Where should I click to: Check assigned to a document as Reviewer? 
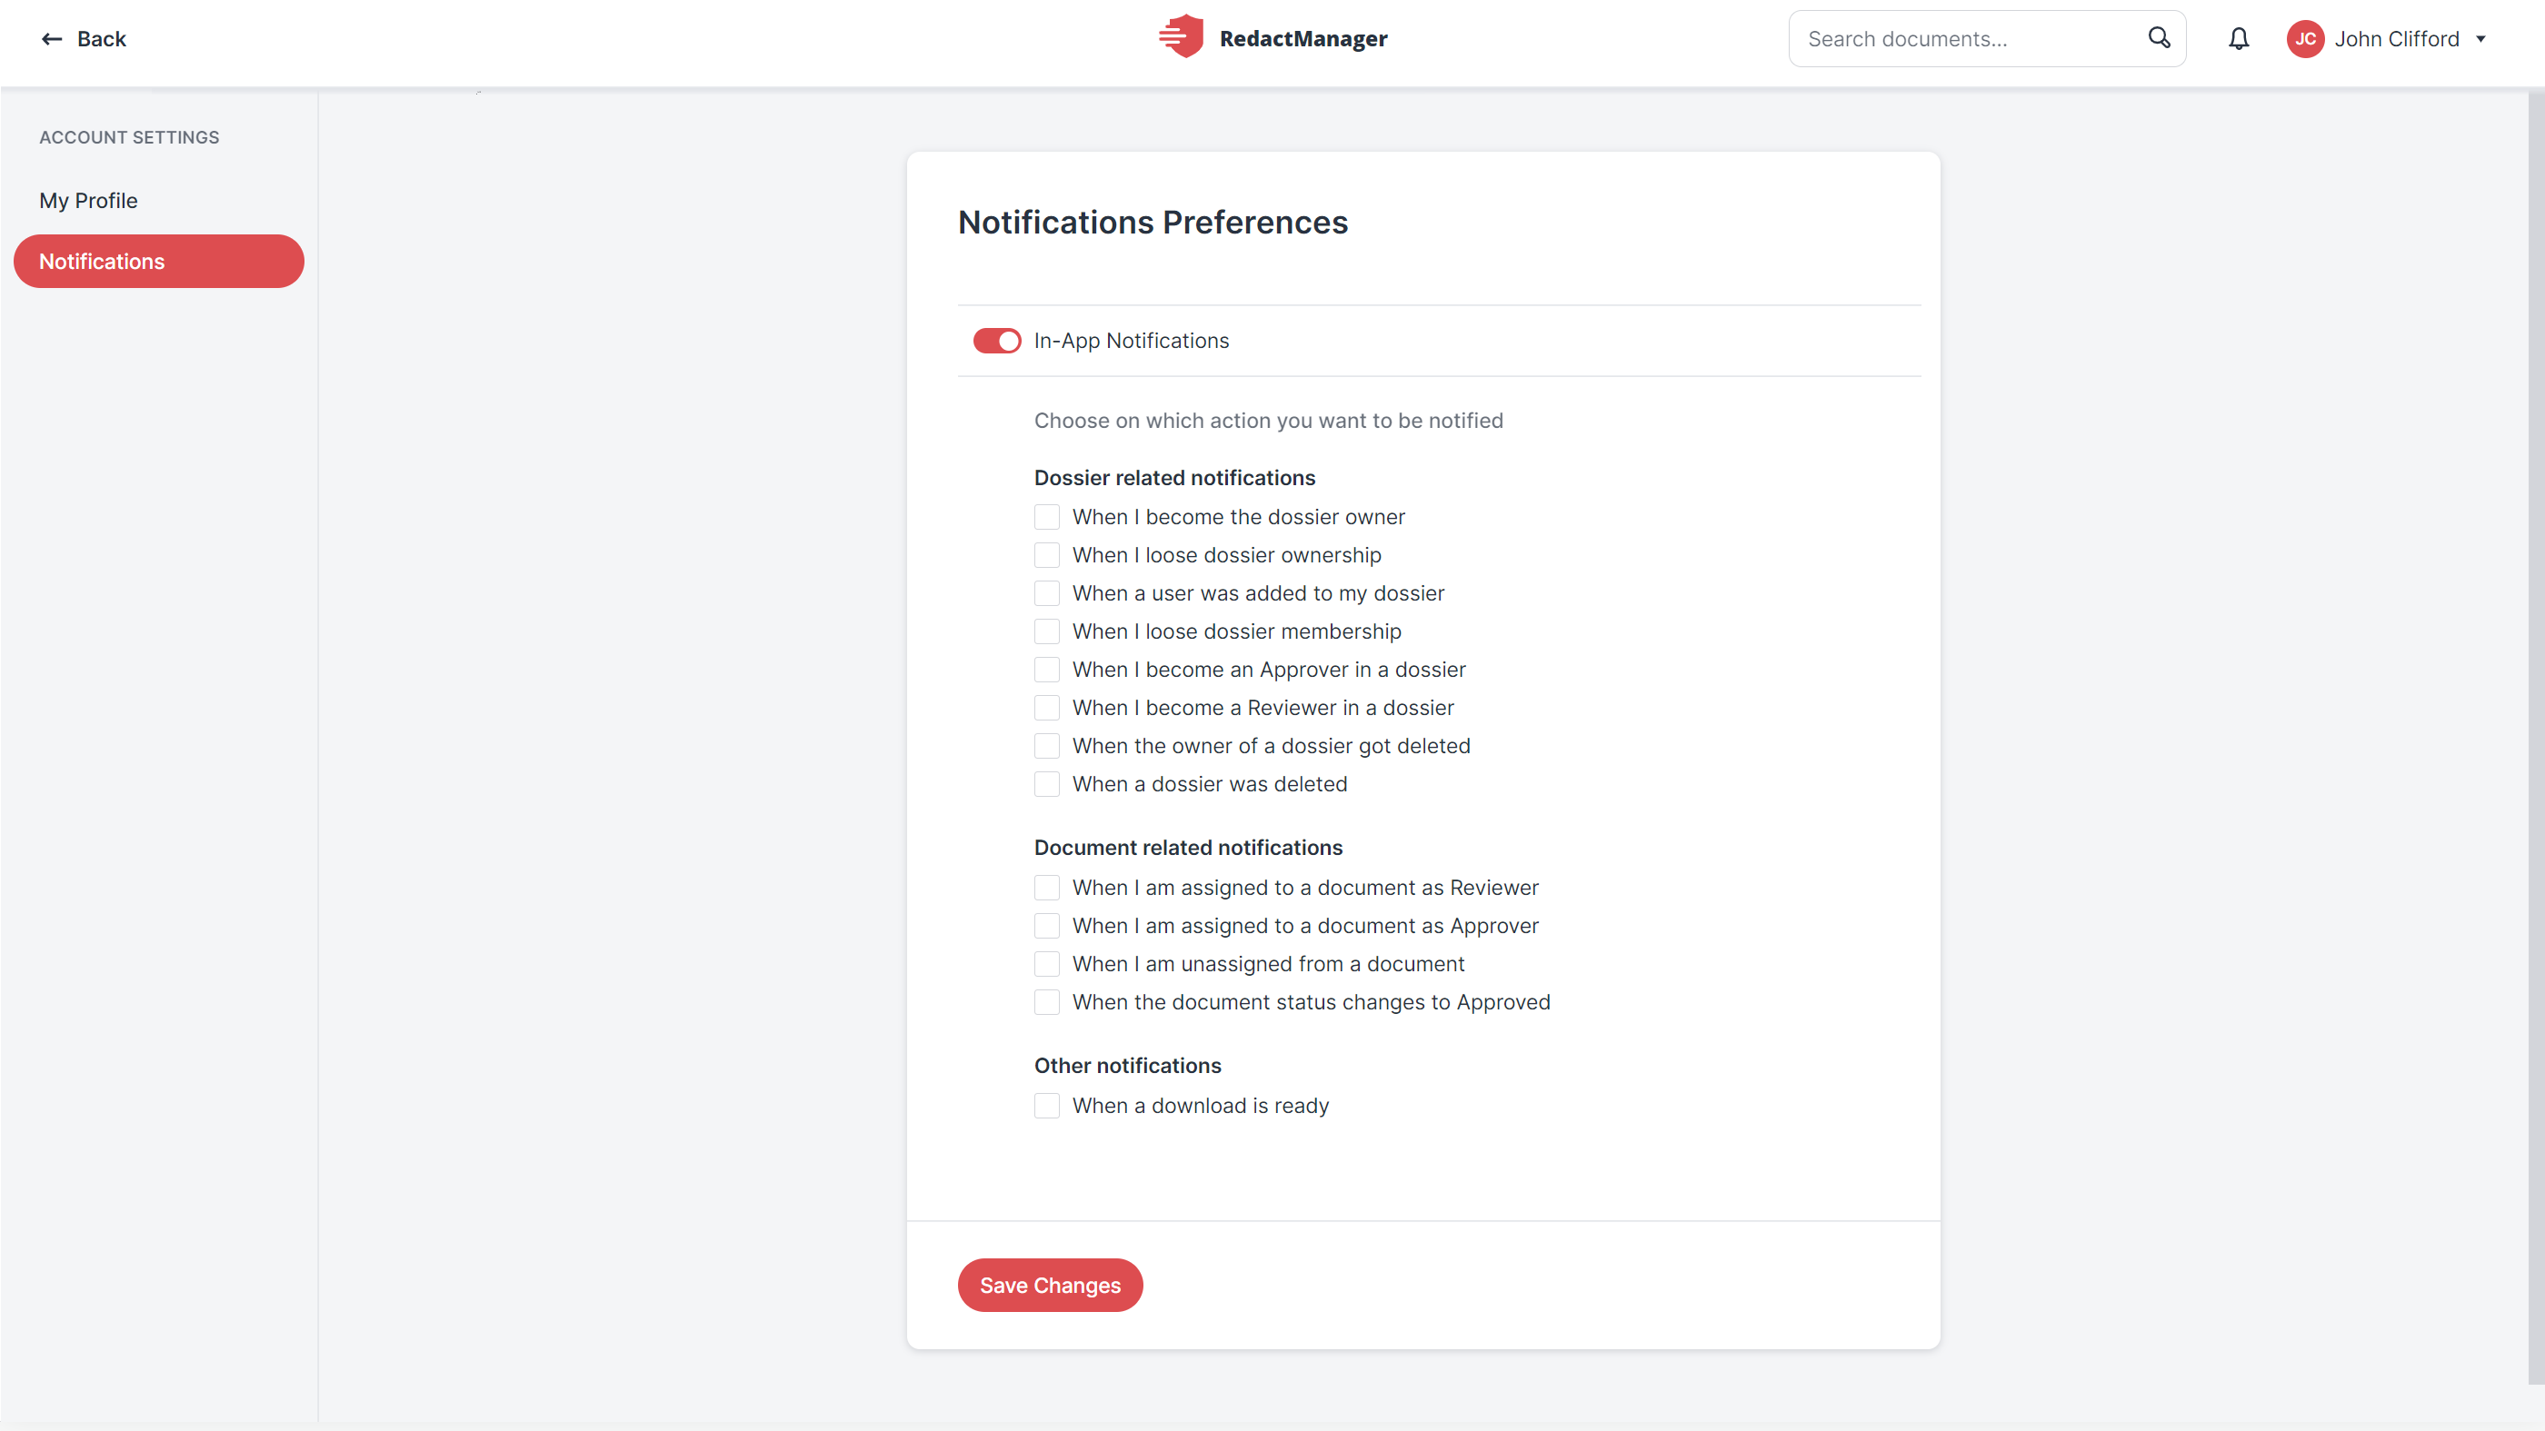pos(1047,888)
